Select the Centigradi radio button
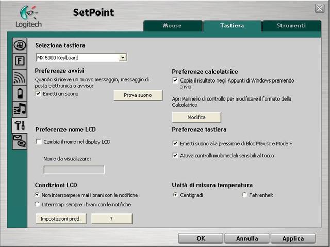330x247 pixels. (x=175, y=195)
